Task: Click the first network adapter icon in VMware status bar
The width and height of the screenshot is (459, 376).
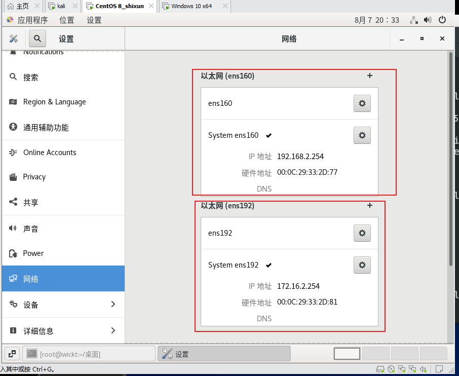Action: (x=402, y=369)
